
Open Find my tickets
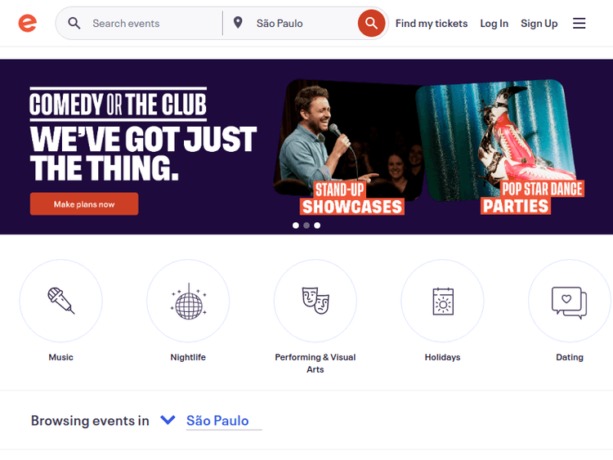click(x=432, y=24)
